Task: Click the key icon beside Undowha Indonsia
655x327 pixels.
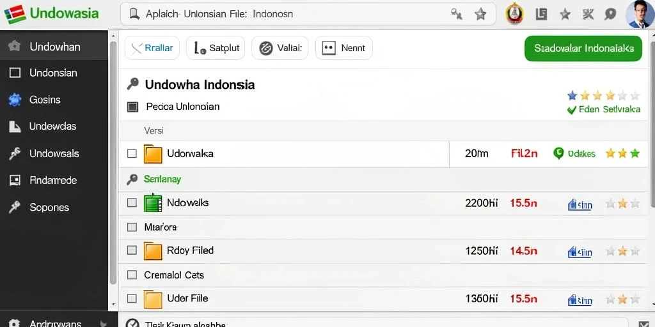Action: tap(132, 84)
